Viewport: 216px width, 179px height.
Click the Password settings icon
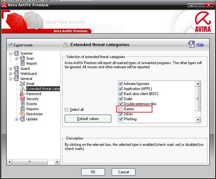(23, 94)
